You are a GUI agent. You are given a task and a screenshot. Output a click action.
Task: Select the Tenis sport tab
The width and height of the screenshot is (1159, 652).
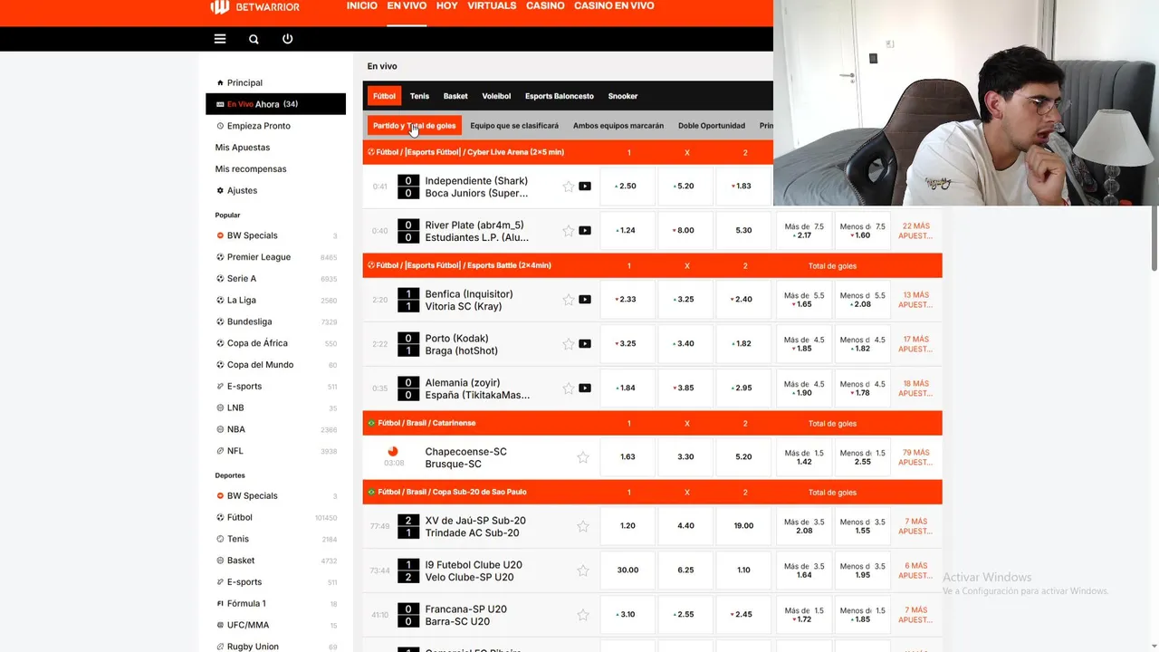[x=419, y=96]
